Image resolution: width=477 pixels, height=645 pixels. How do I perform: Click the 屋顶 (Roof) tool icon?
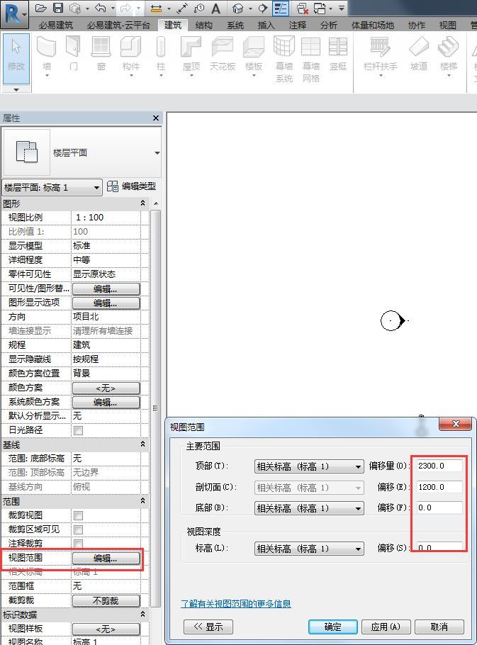pos(191,48)
